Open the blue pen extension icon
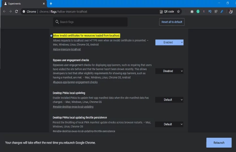 [222, 11]
